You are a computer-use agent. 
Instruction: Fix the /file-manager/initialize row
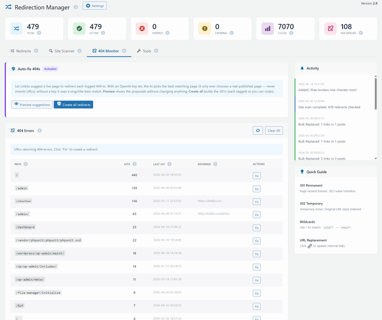click(x=257, y=294)
